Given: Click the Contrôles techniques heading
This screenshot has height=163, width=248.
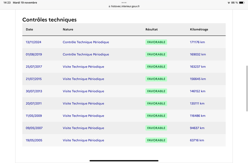Looking at the screenshot, I should (x=49, y=20).
